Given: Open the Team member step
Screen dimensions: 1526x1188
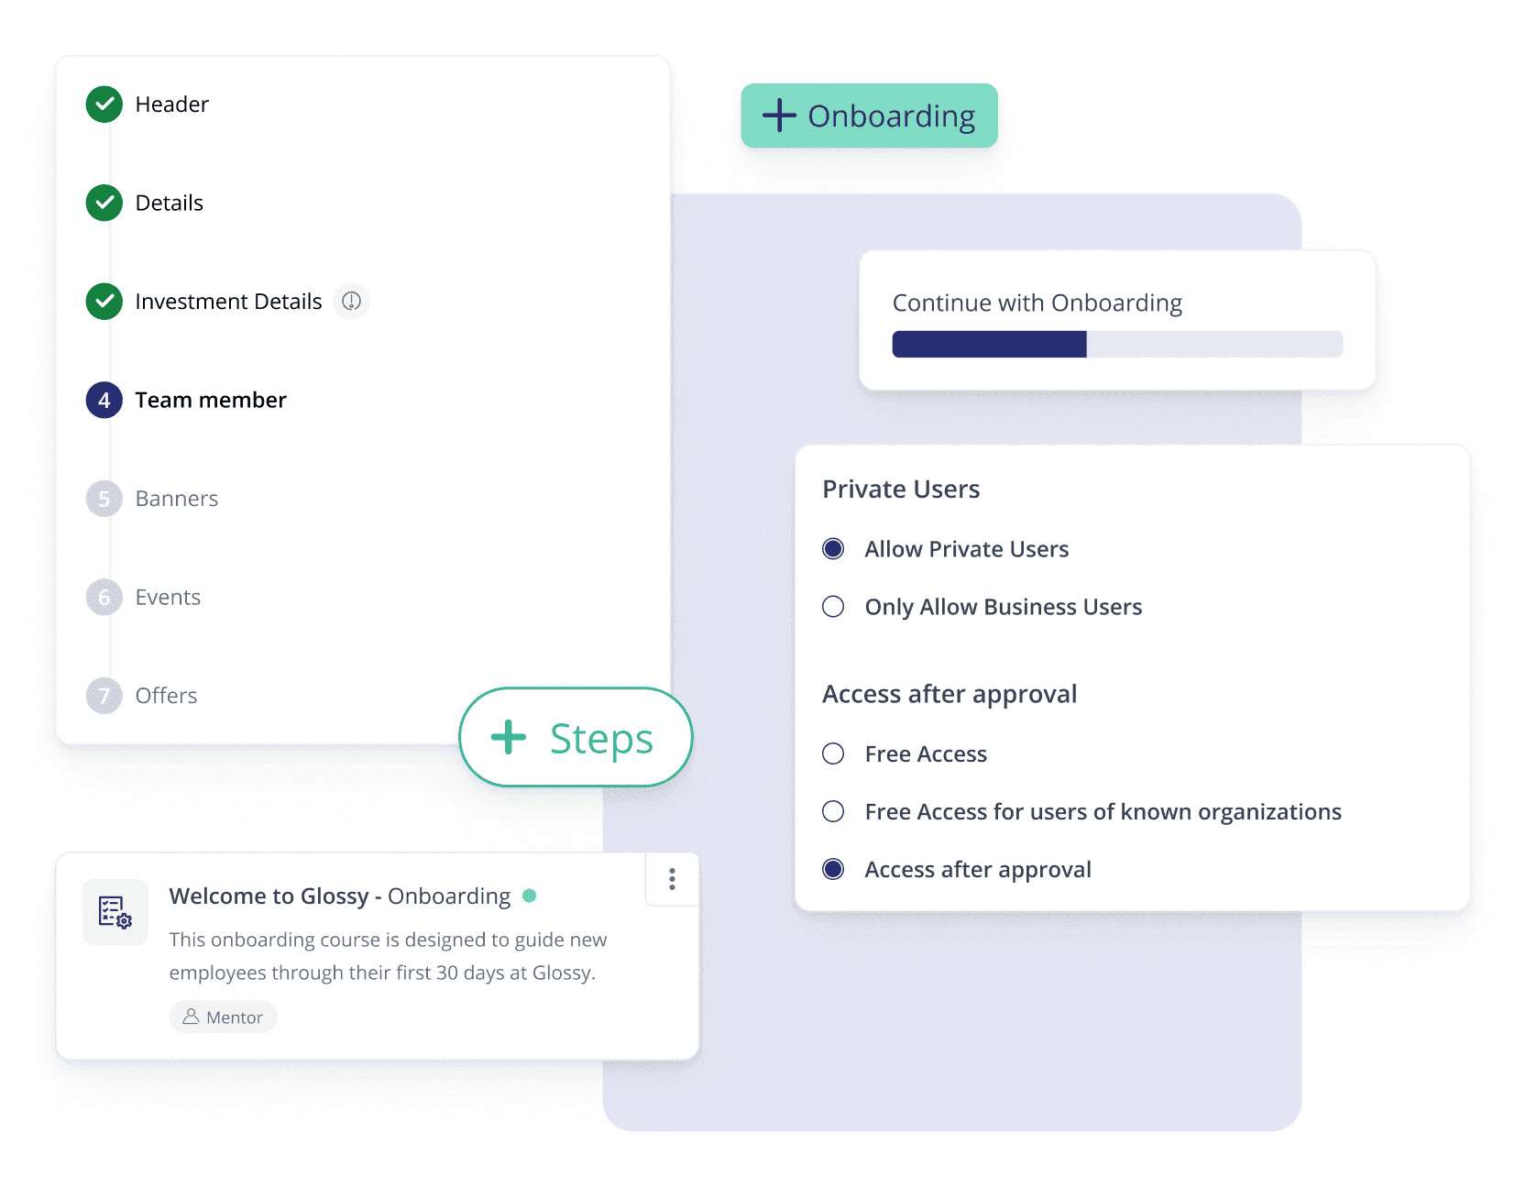Looking at the screenshot, I should pyautogui.click(x=211, y=400).
